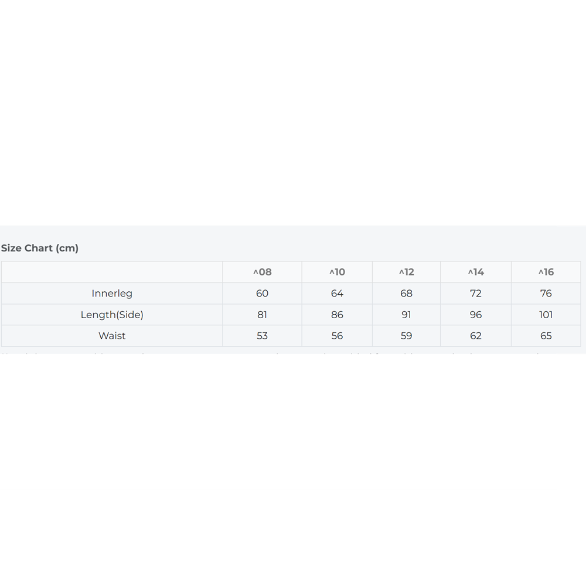Click Waist value 53 for size 08
Screen dimensions: 586x586
click(x=263, y=336)
